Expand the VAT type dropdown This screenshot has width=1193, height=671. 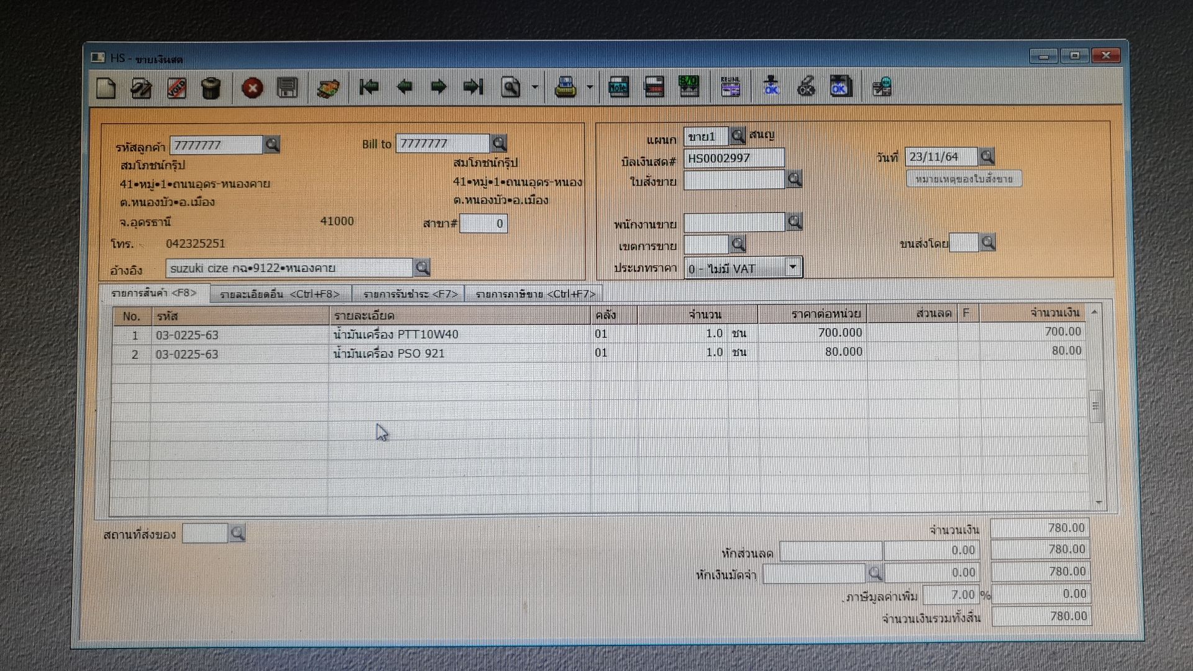pyautogui.click(x=793, y=268)
